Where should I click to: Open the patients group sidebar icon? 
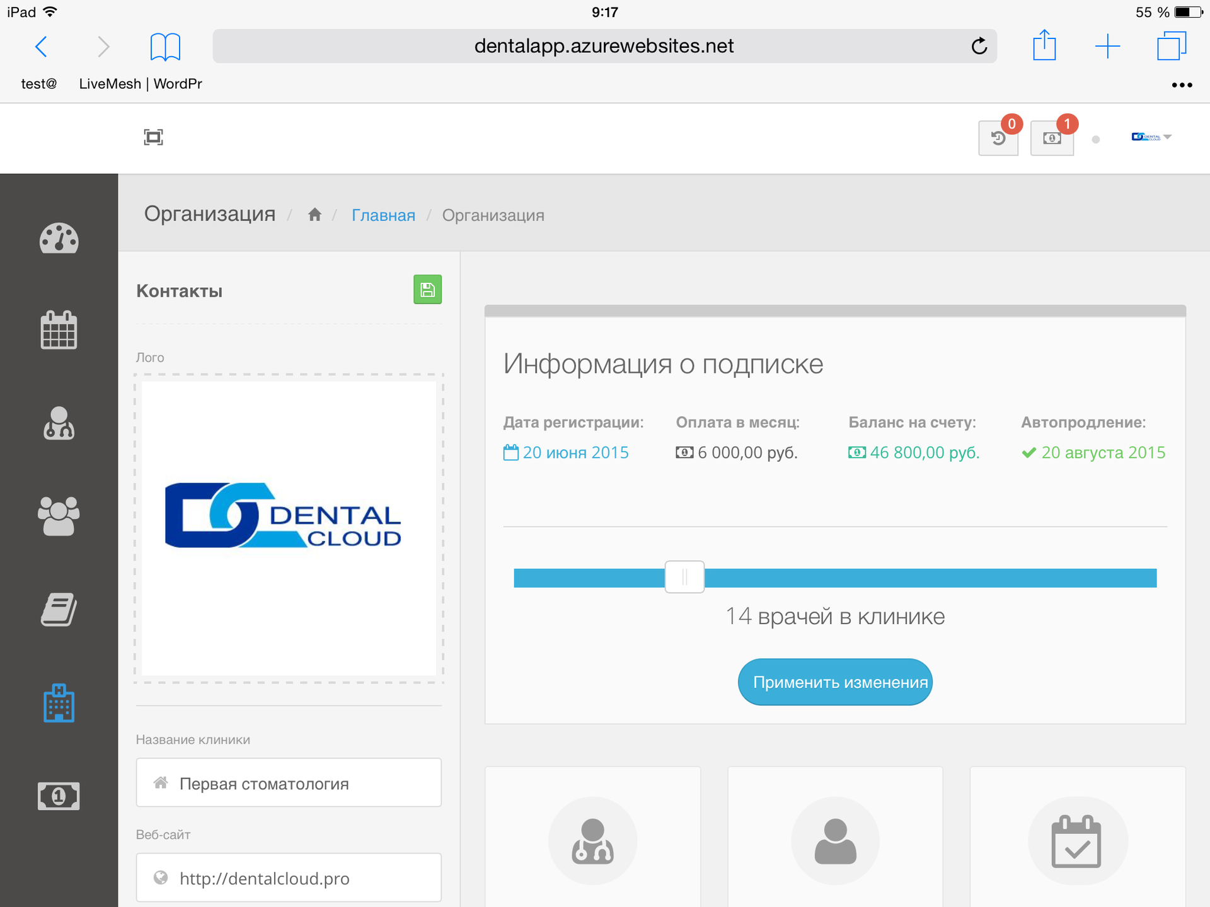[x=59, y=516]
